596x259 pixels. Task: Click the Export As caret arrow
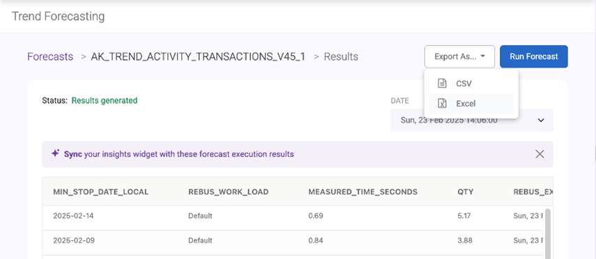click(x=483, y=56)
